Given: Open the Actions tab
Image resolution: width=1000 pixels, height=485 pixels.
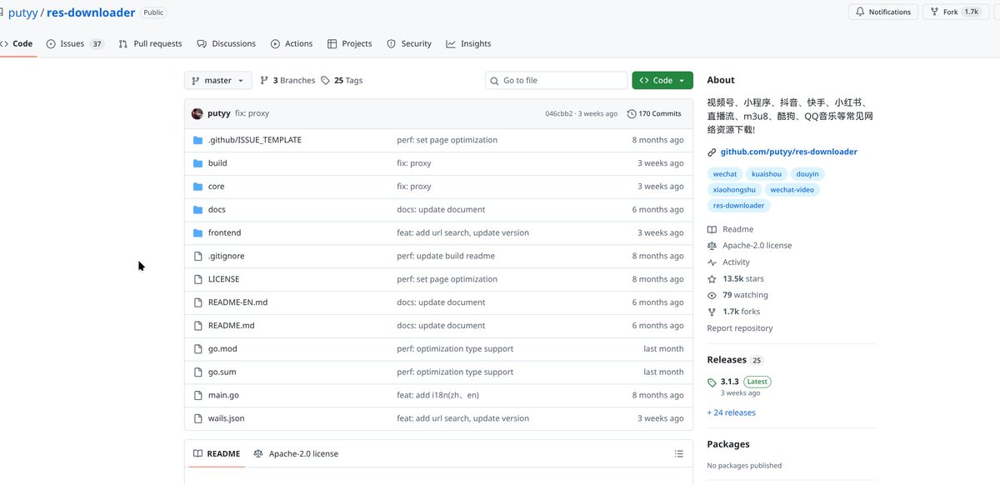Looking at the screenshot, I should tap(292, 43).
